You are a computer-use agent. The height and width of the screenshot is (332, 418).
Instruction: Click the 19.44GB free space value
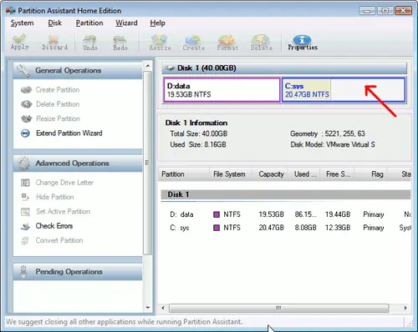point(338,214)
